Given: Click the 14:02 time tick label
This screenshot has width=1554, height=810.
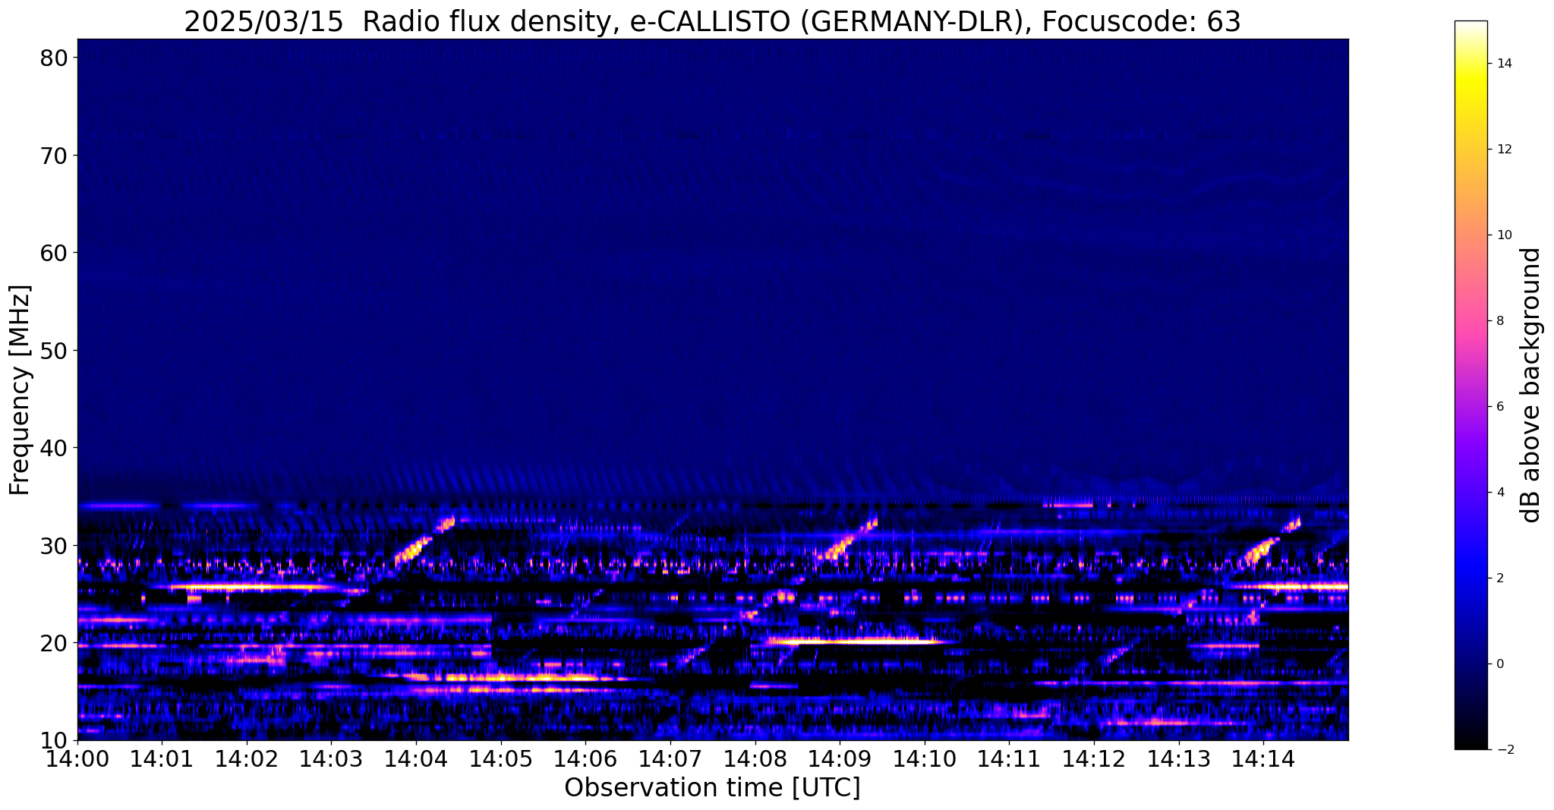Looking at the screenshot, I should 247,758.
